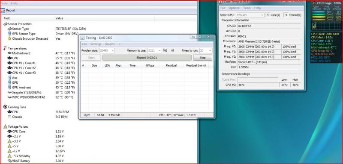Click the Temperatures thermometer icon
Viewport: 343px width, 164px height.
click(5, 48)
